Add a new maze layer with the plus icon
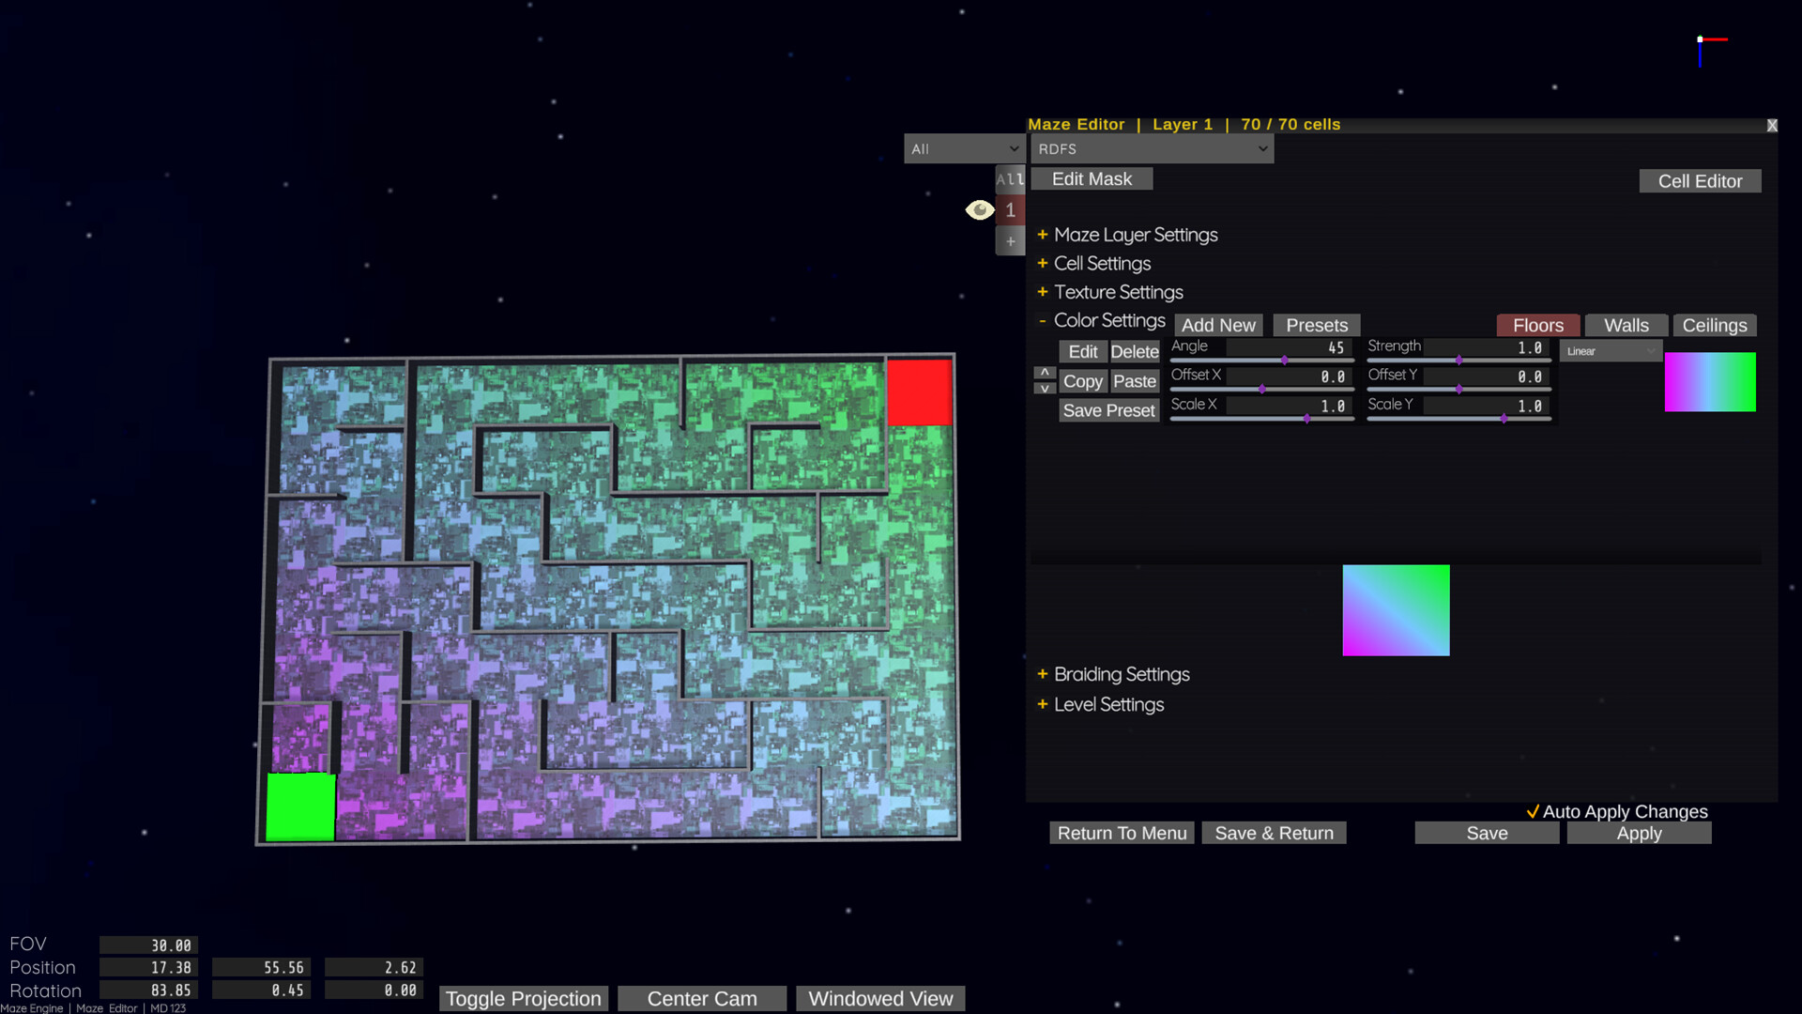1802x1014 pixels. [1010, 241]
